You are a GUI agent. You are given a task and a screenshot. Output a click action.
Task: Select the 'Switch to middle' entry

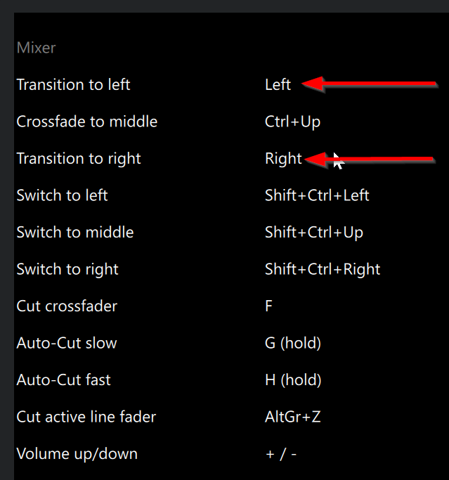[74, 233]
